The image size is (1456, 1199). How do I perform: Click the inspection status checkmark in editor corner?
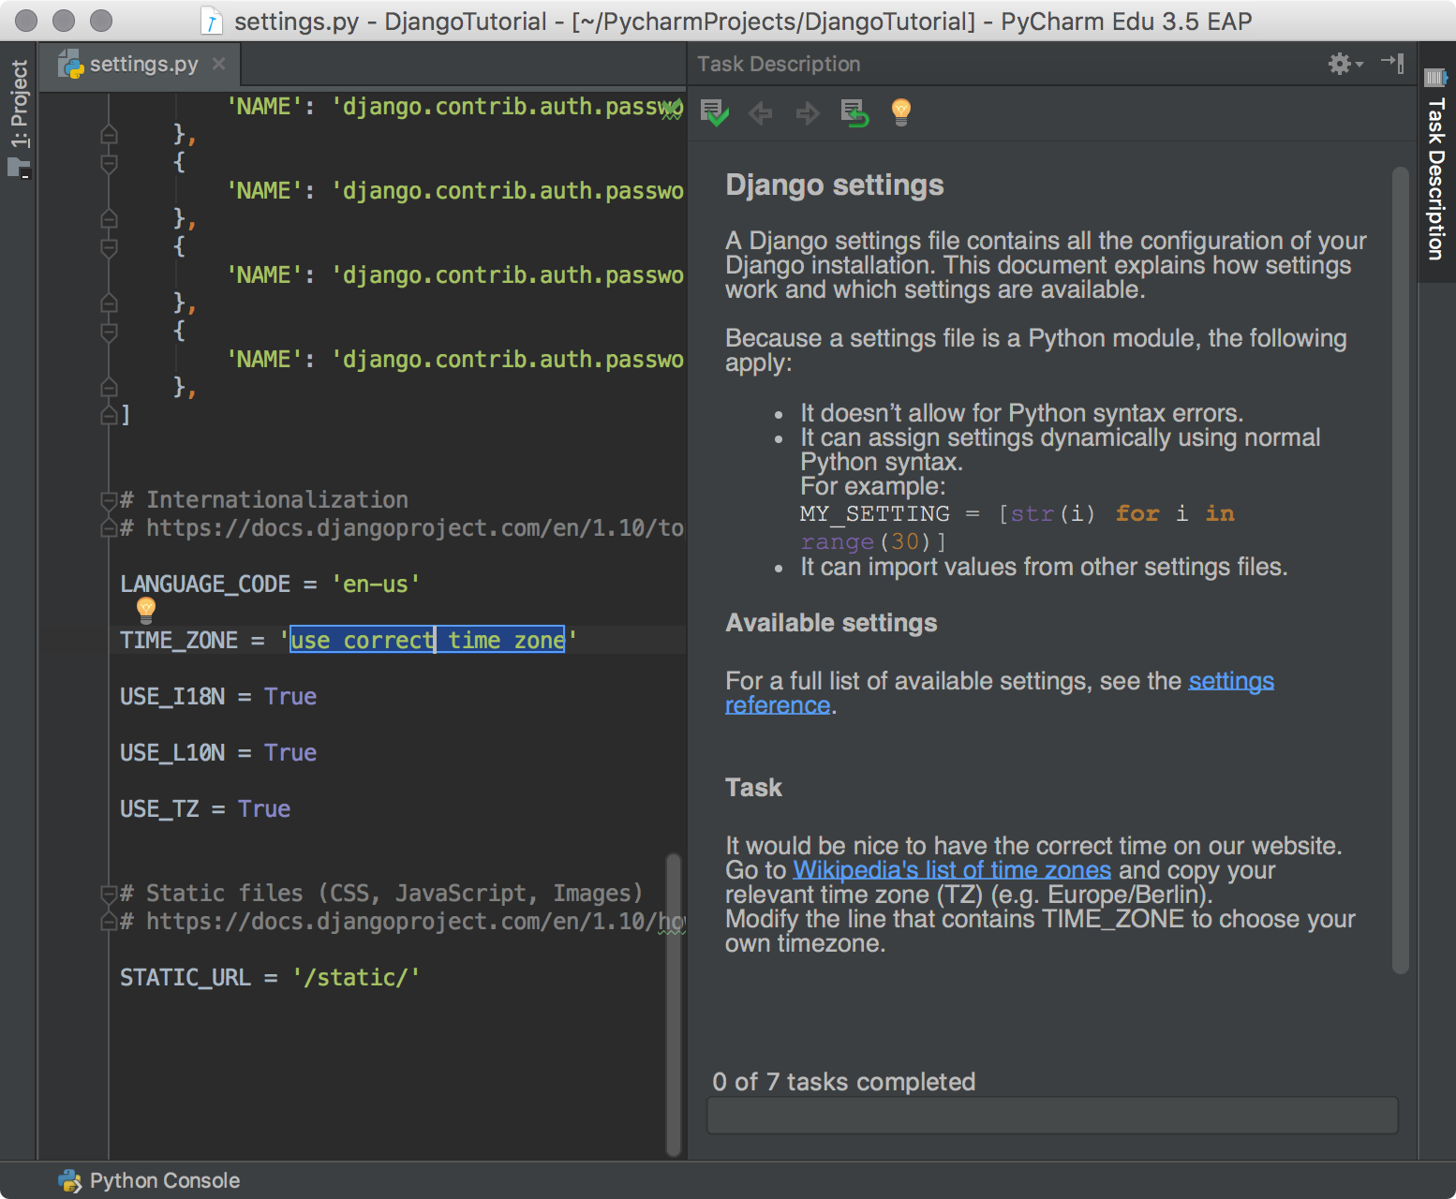tap(672, 110)
